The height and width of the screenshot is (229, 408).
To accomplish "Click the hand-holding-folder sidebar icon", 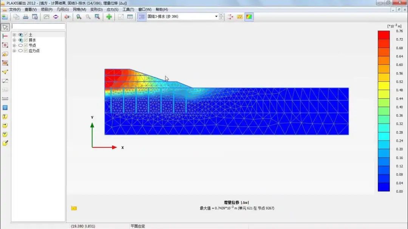I will click(5, 54).
